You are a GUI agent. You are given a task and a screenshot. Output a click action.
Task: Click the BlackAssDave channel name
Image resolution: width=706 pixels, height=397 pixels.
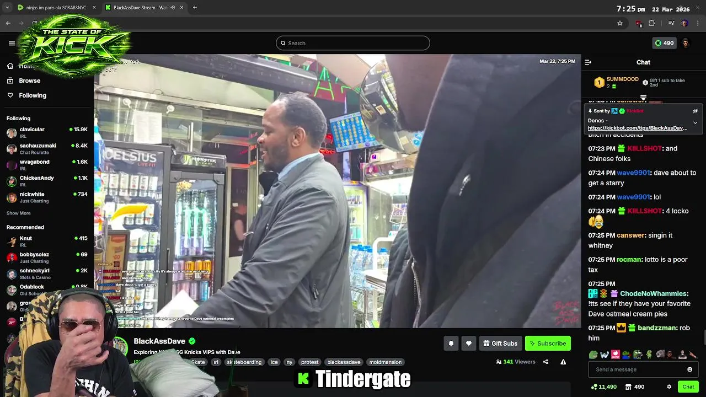[159, 341]
